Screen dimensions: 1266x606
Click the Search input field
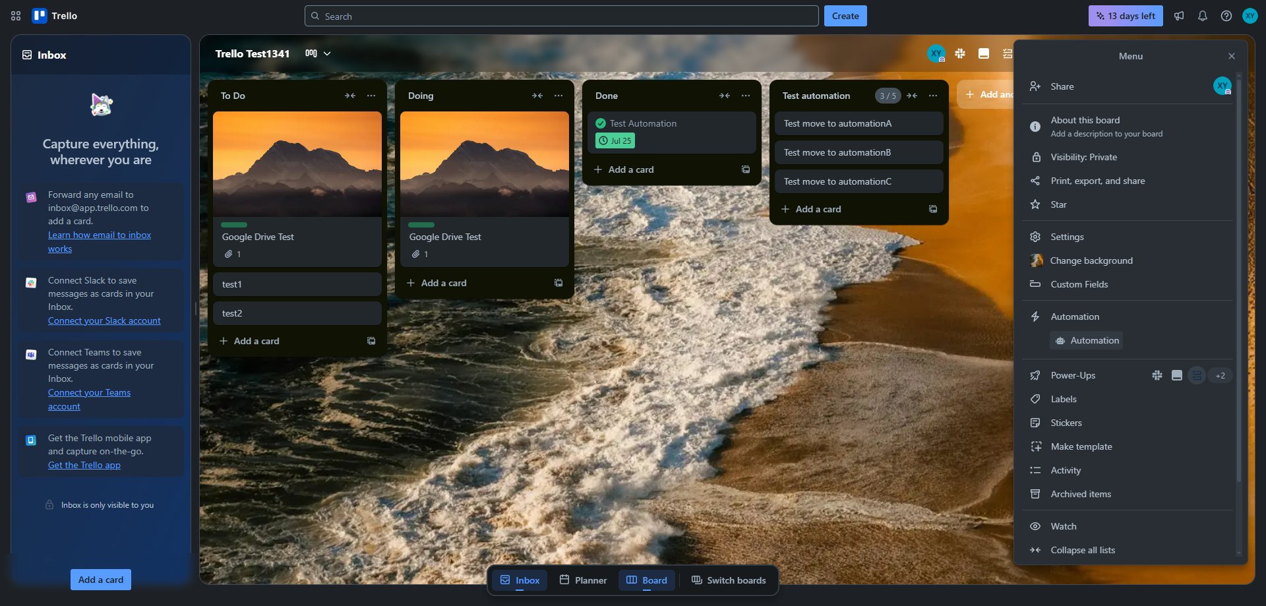click(x=562, y=16)
